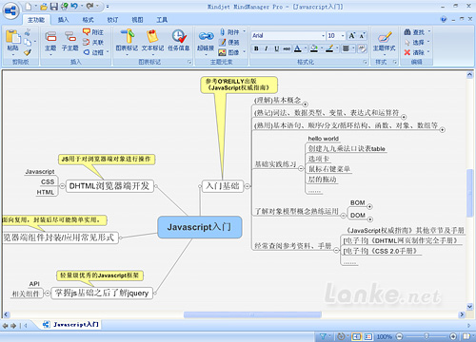The image size is (476, 342).
Task: Switch to the 主功能 ribbon tab
Action: 36,20
